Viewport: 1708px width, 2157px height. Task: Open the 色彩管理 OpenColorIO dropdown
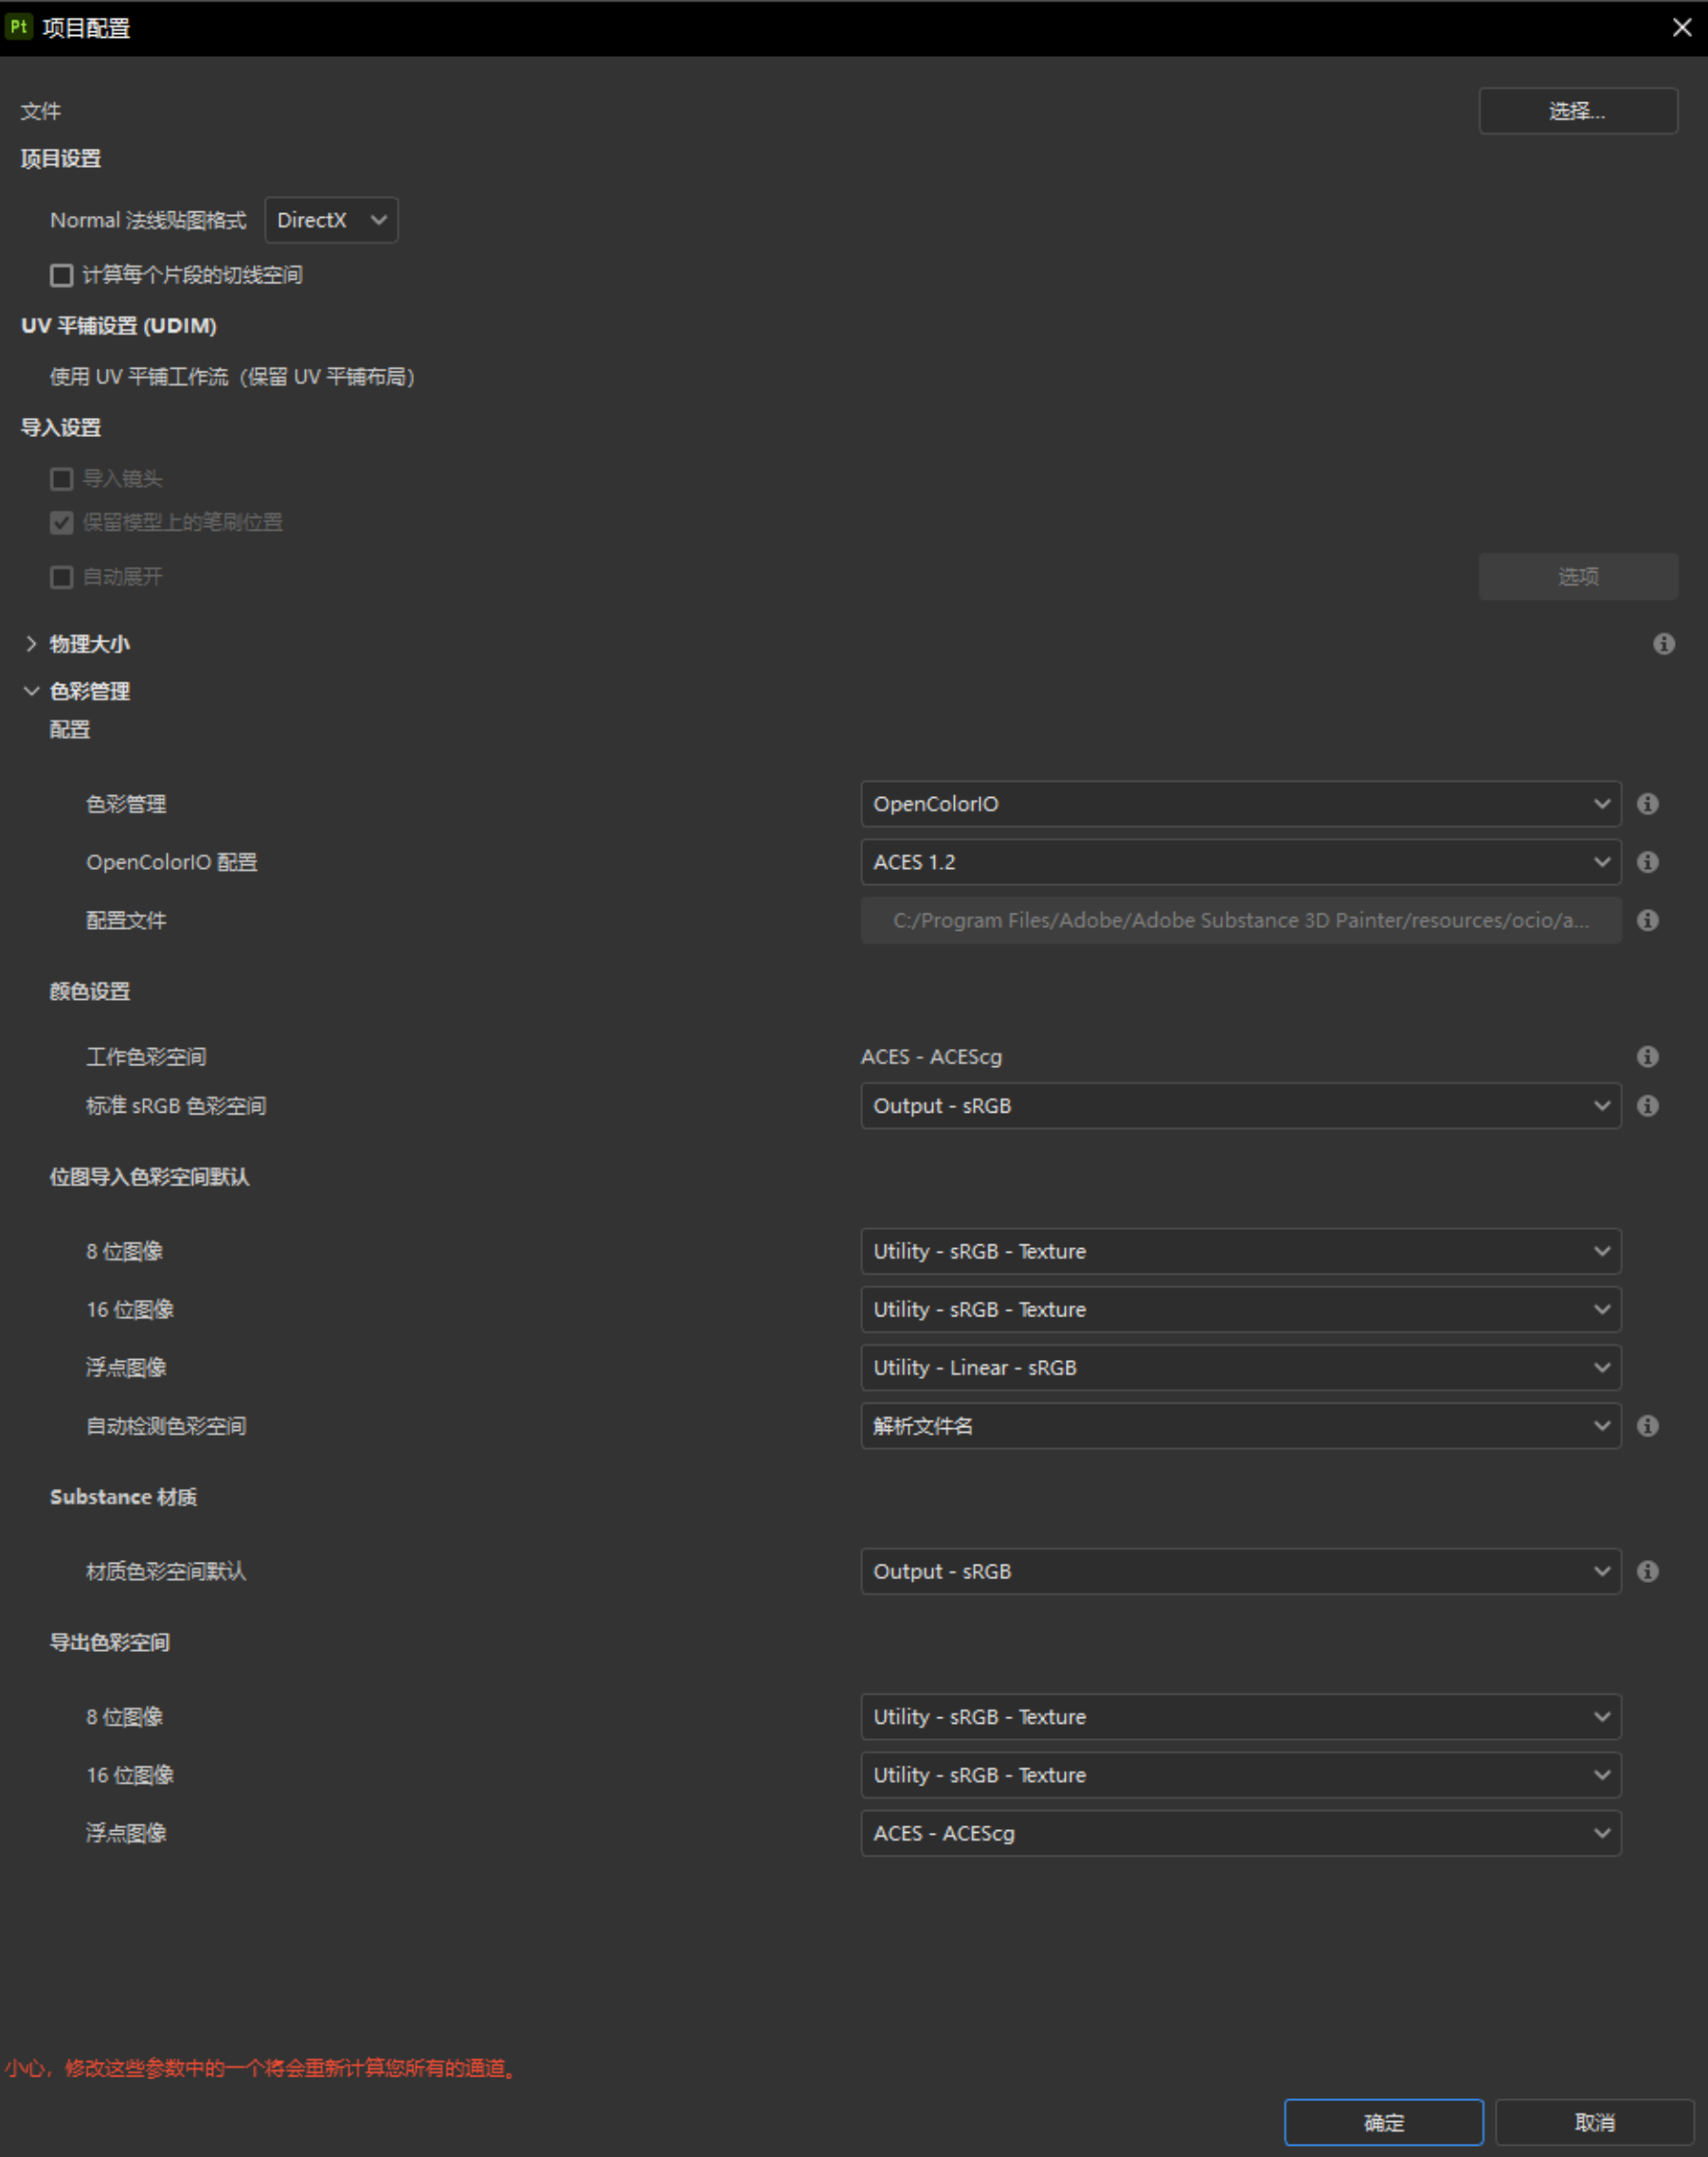click(x=1240, y=804)
